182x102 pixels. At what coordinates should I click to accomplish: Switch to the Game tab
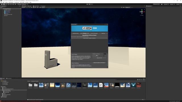coord(30,6)
